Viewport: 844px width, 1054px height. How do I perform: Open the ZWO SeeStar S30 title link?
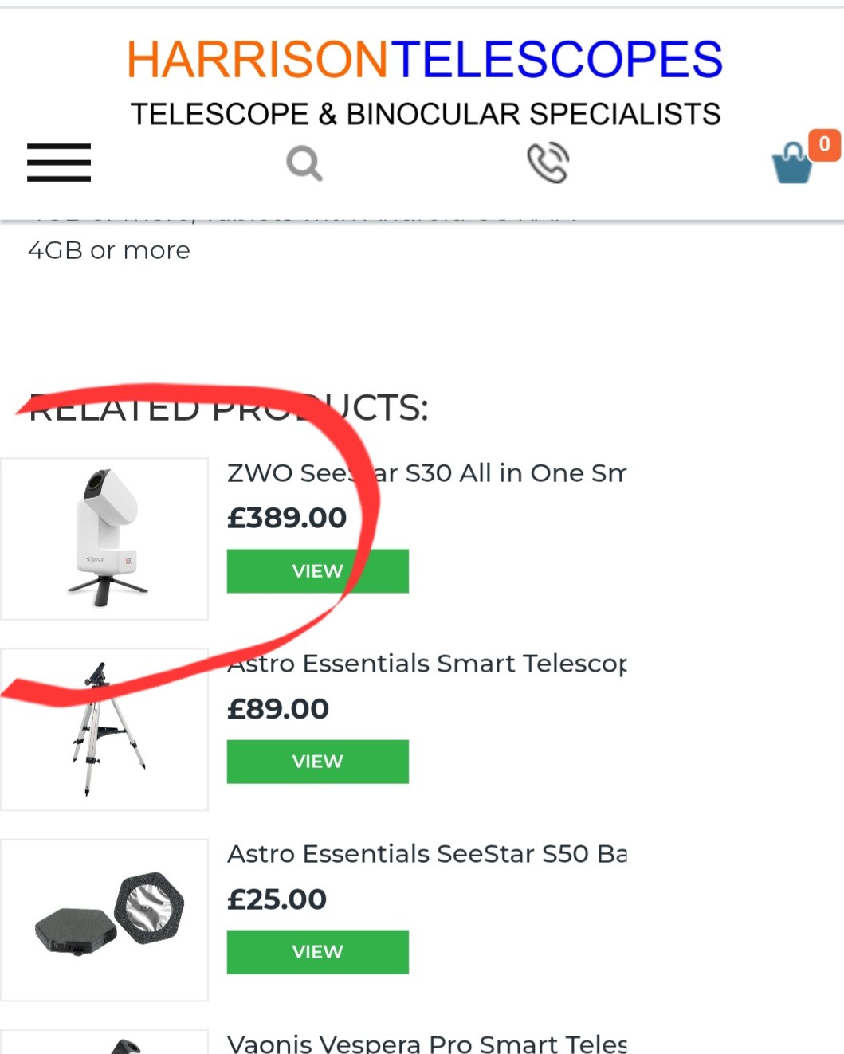(426, 473)
